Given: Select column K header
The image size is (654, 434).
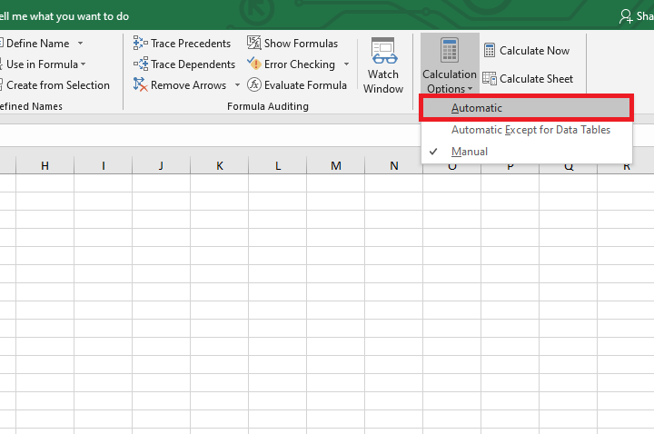Looking at the screenshot, I should [x=220, y=165].
